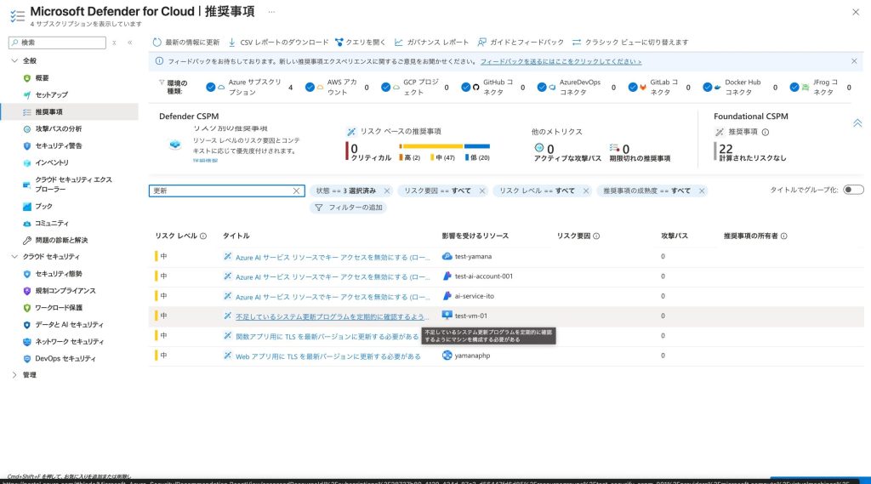The image size is (871, 484).
Task: Collapse the summary panel with the double chevron
Action: (857, 123)
